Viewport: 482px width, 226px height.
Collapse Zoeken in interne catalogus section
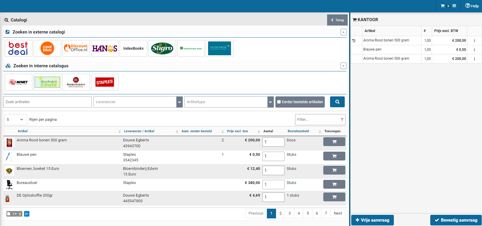[x=343, y=66]
